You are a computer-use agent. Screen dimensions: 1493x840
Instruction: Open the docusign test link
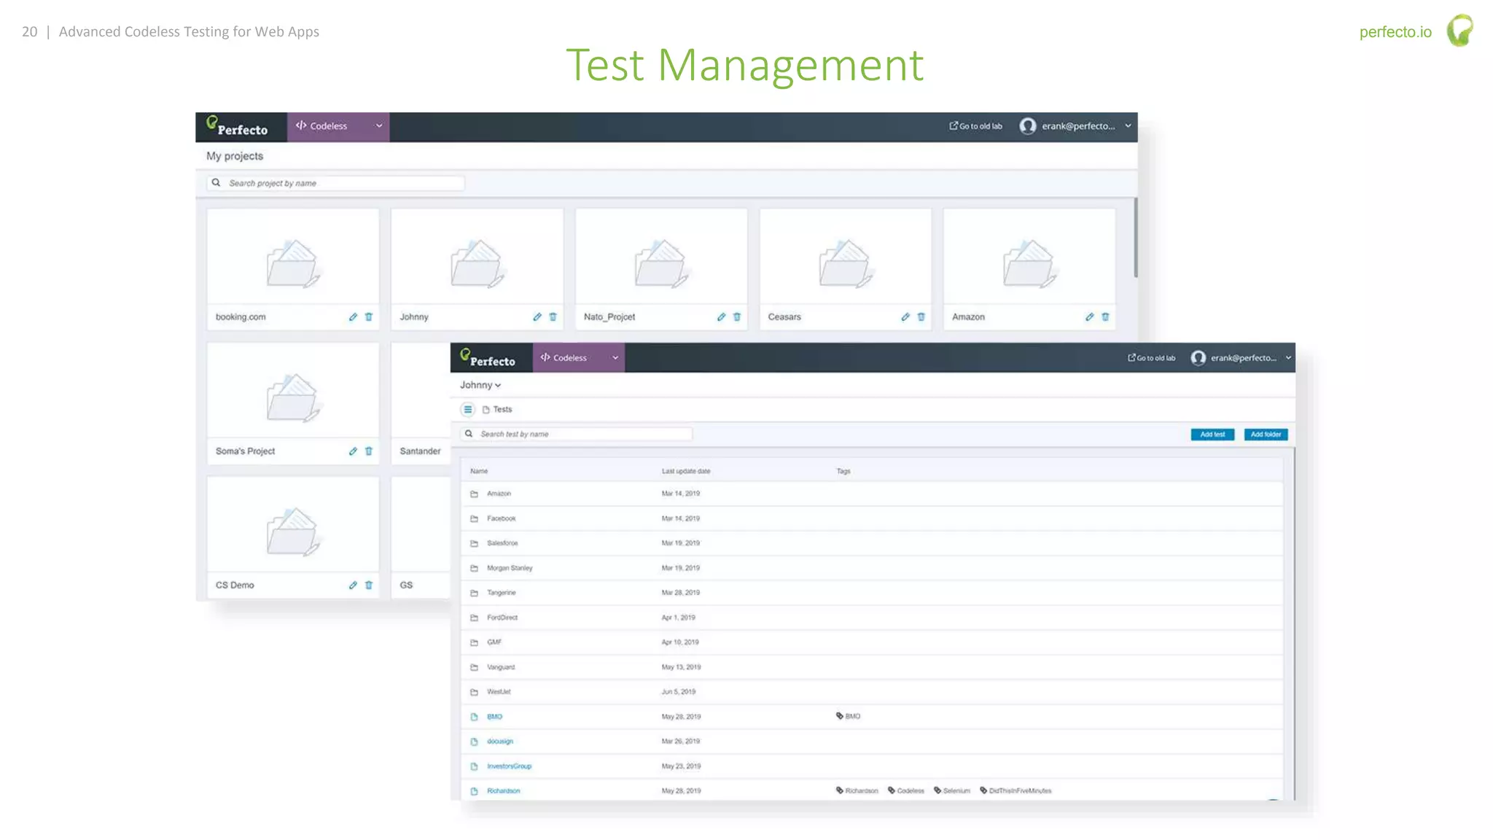(x=500, y=742)
